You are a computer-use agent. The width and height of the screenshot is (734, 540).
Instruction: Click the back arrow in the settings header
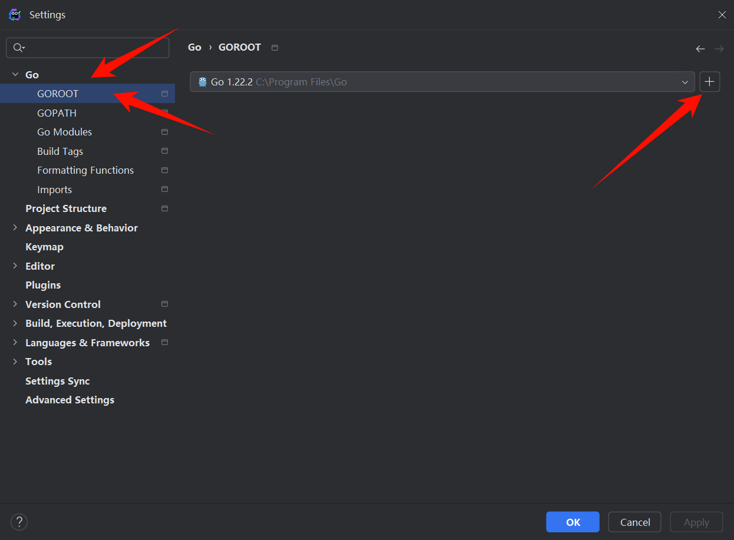(x=700, y=49)
